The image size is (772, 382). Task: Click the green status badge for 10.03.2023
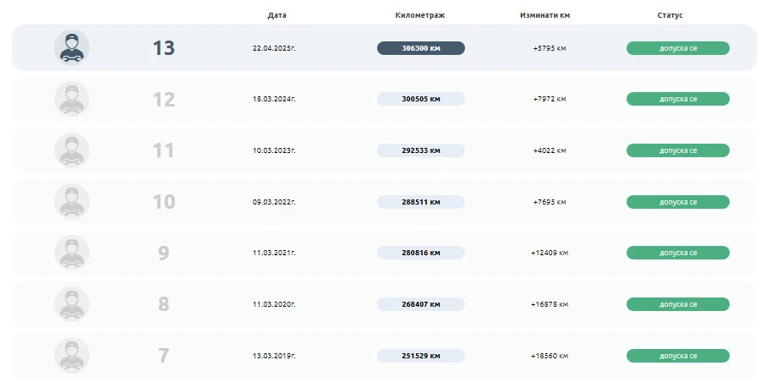coord(677,150)
